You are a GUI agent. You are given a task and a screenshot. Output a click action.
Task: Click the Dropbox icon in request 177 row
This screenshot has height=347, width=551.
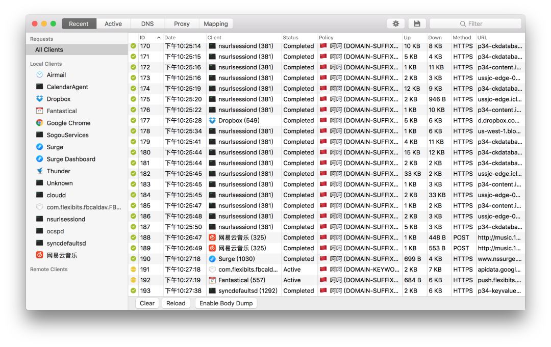coord(212,120)
